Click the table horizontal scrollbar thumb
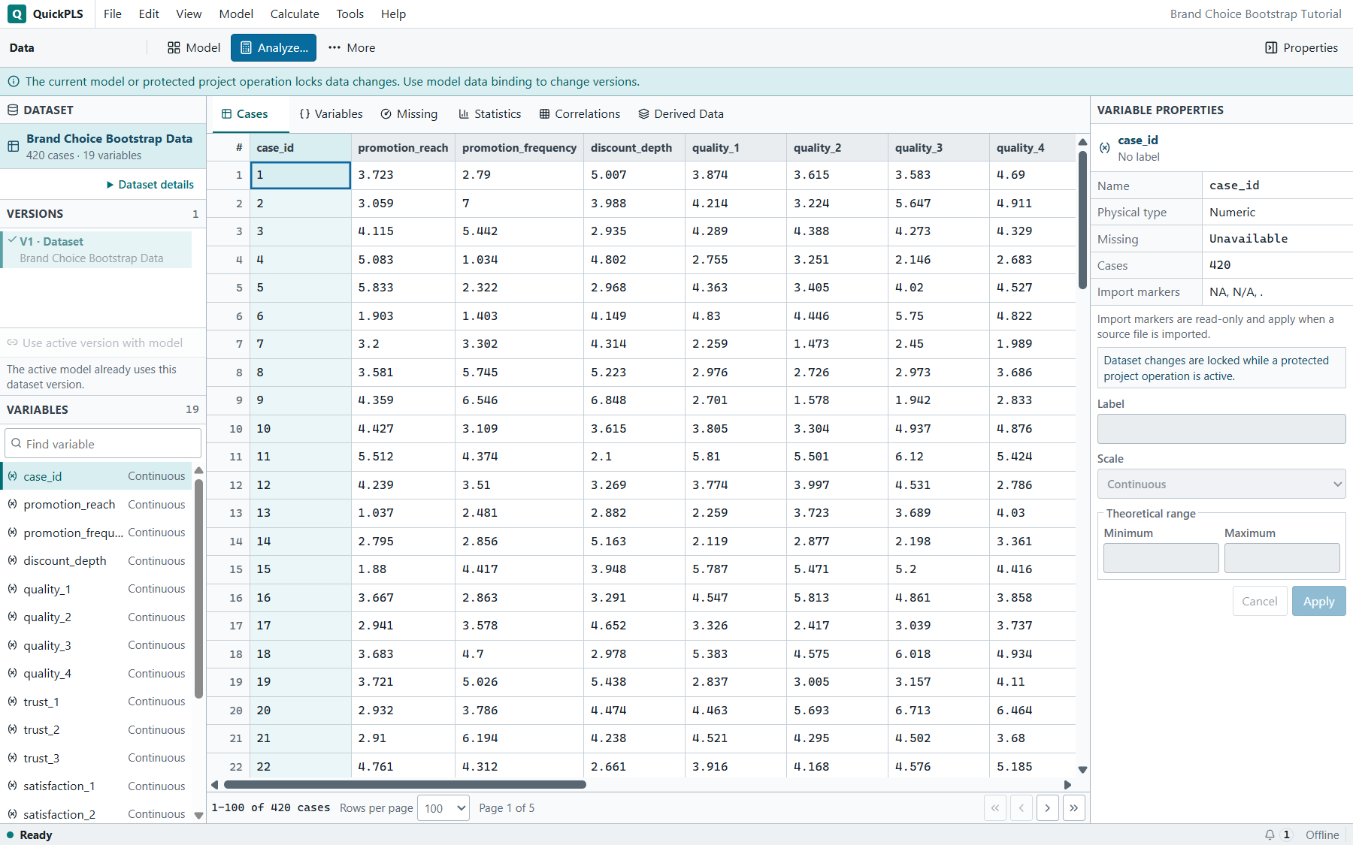The height and width of the screenshot is (845, 1353). pyautogui.click(x=404, y=784)
